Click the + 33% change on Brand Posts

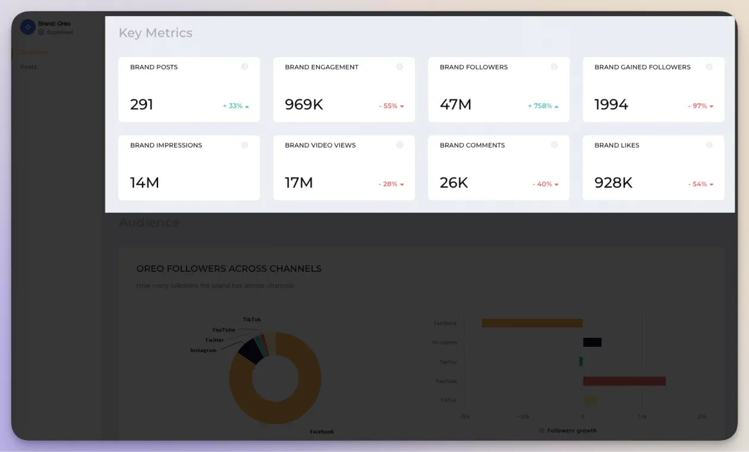tap(236, 106)
